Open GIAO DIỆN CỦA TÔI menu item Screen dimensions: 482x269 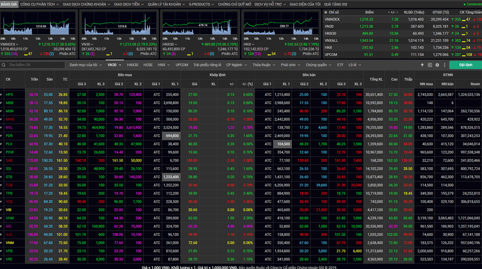tap(305, 4)
